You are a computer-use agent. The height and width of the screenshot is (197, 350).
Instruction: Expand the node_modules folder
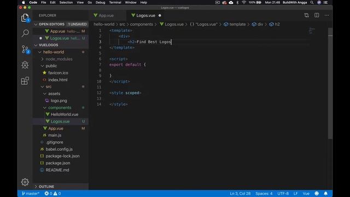pos(42,59)
